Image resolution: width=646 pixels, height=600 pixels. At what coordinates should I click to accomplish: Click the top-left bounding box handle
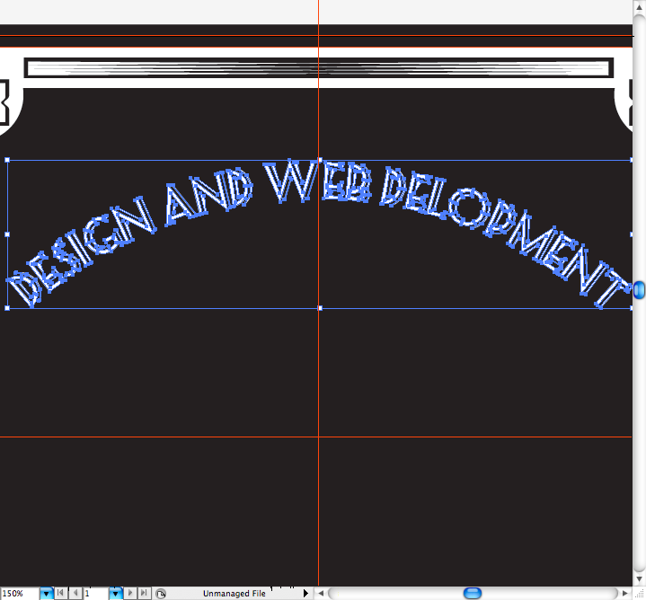(x=7, y=160)
